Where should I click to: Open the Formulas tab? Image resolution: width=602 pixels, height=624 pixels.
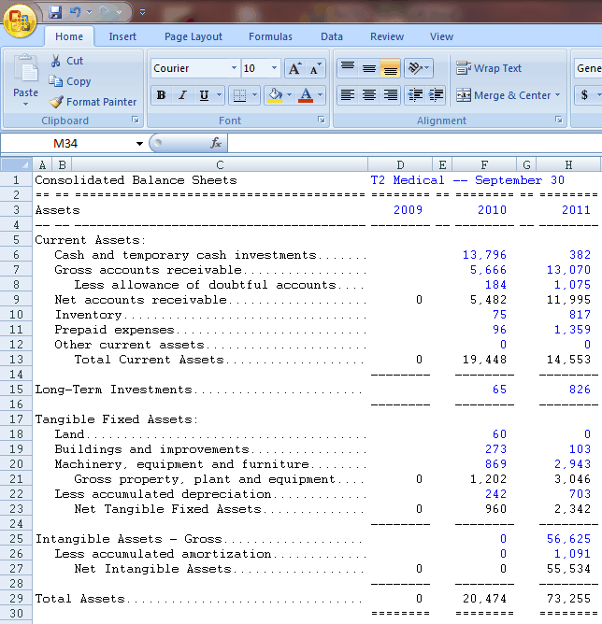tap(270, 36)
